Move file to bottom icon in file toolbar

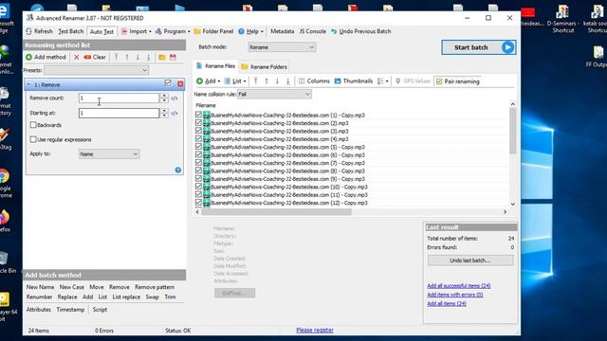click(288, 81)
